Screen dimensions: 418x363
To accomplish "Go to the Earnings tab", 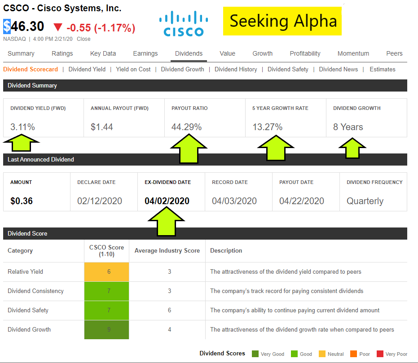I will (145, 53).
